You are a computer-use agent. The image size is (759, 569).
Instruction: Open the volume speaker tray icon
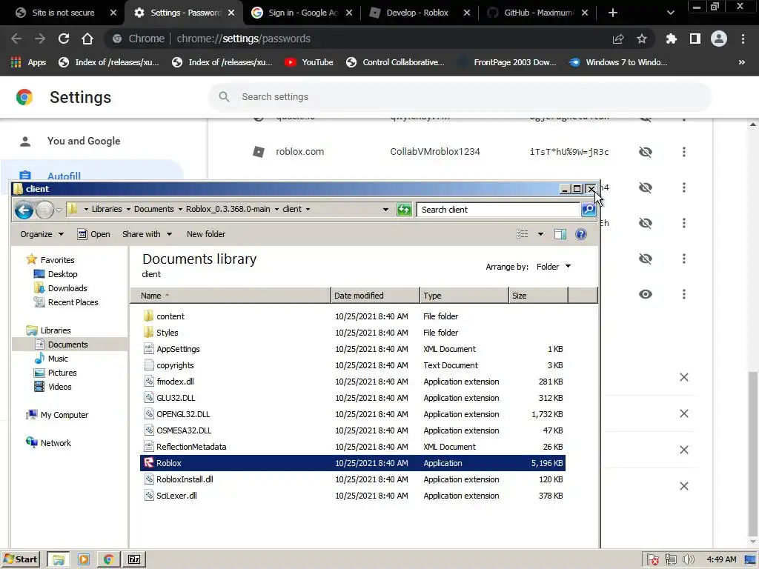[688, 559]
